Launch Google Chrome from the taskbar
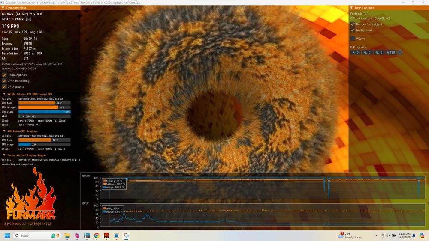The width and height of the screenshot is (429, 241). (97, 235)
